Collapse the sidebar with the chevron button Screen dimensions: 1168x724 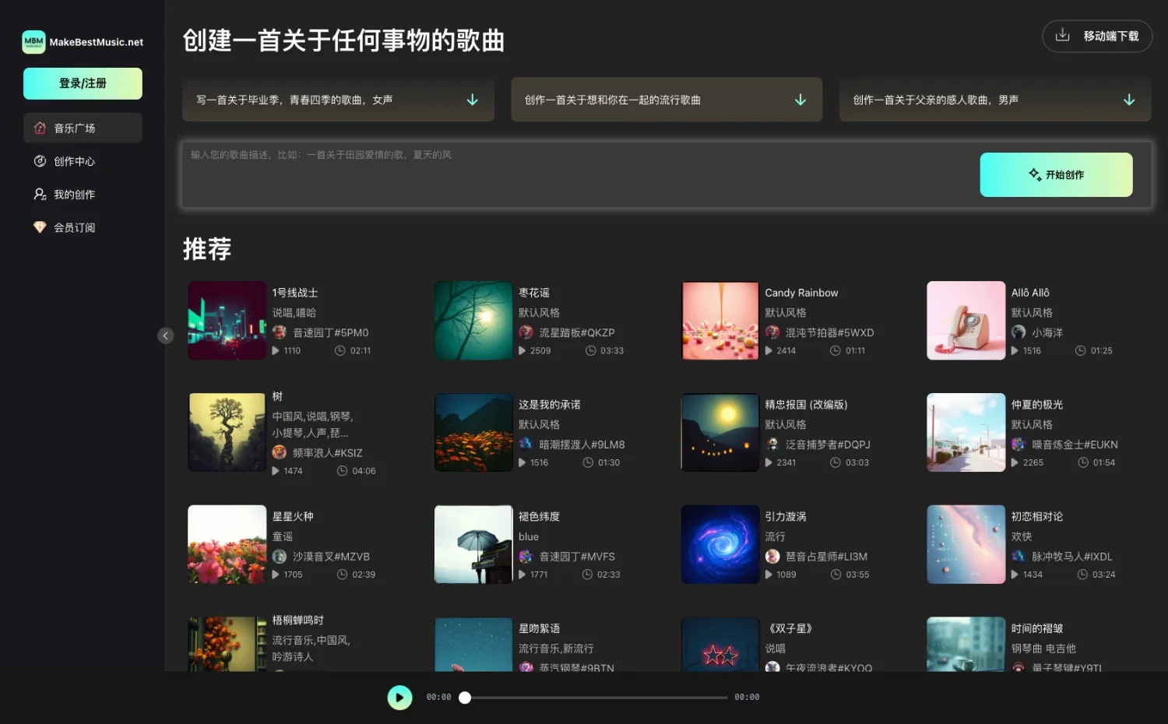[165, 336]
